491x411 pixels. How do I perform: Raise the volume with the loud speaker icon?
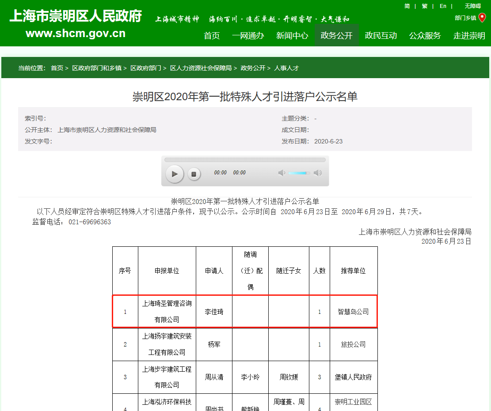click(318, 173)
